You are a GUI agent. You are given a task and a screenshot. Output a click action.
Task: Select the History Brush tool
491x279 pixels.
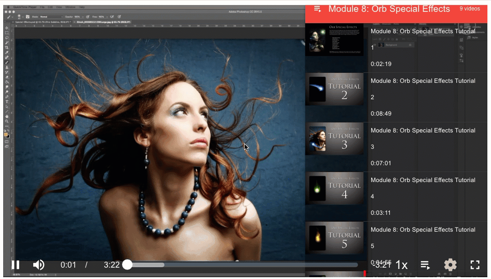(6, 72)
